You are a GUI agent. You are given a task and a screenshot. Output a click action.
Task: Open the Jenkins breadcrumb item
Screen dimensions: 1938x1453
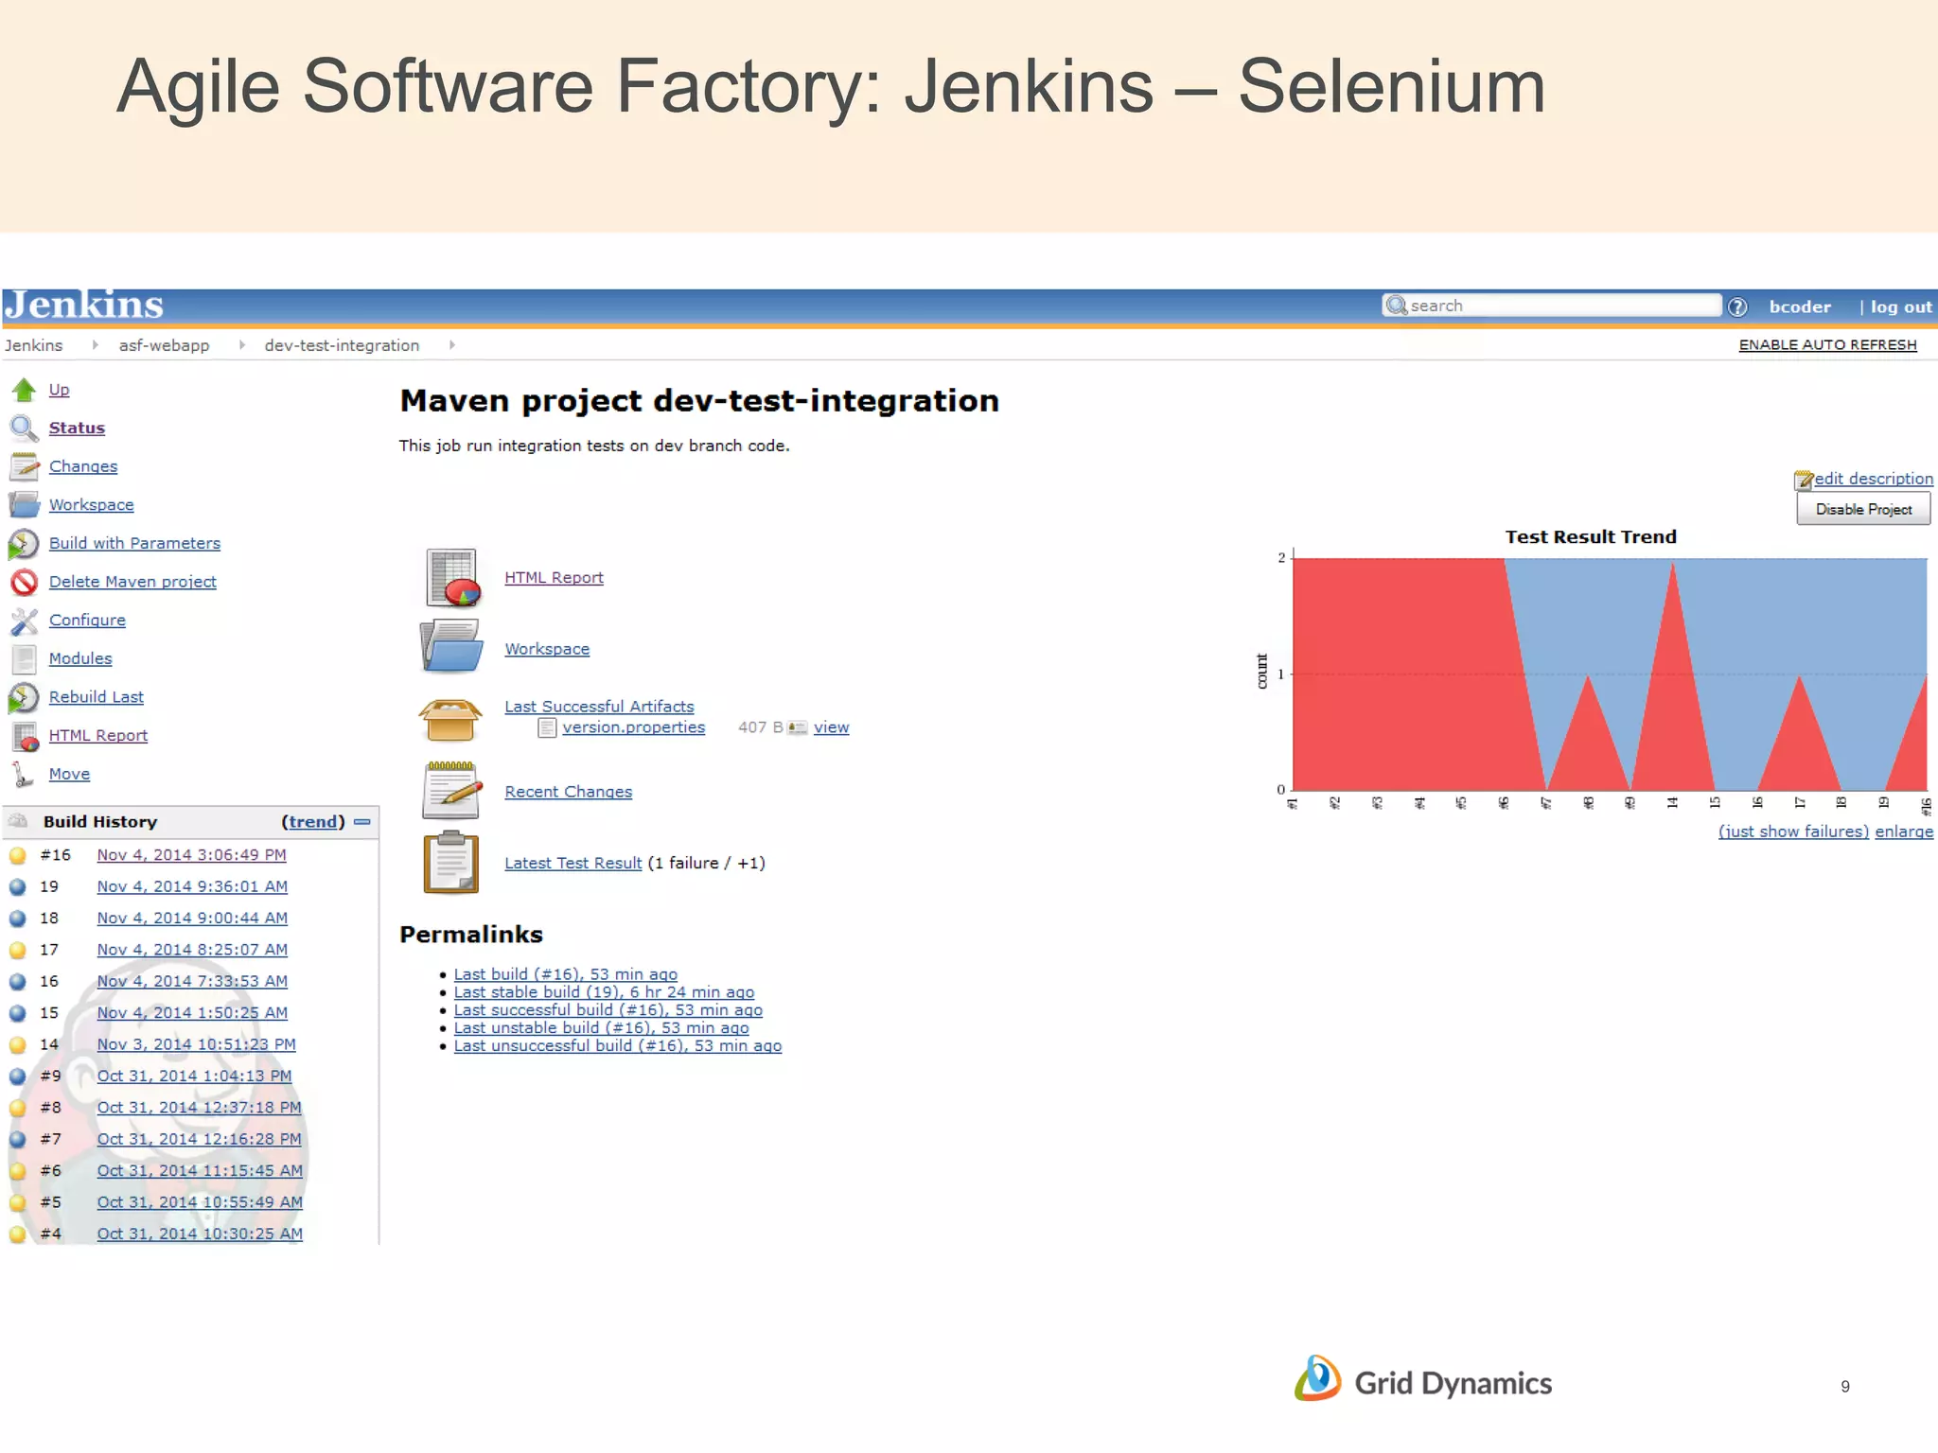tap(34, 345)
